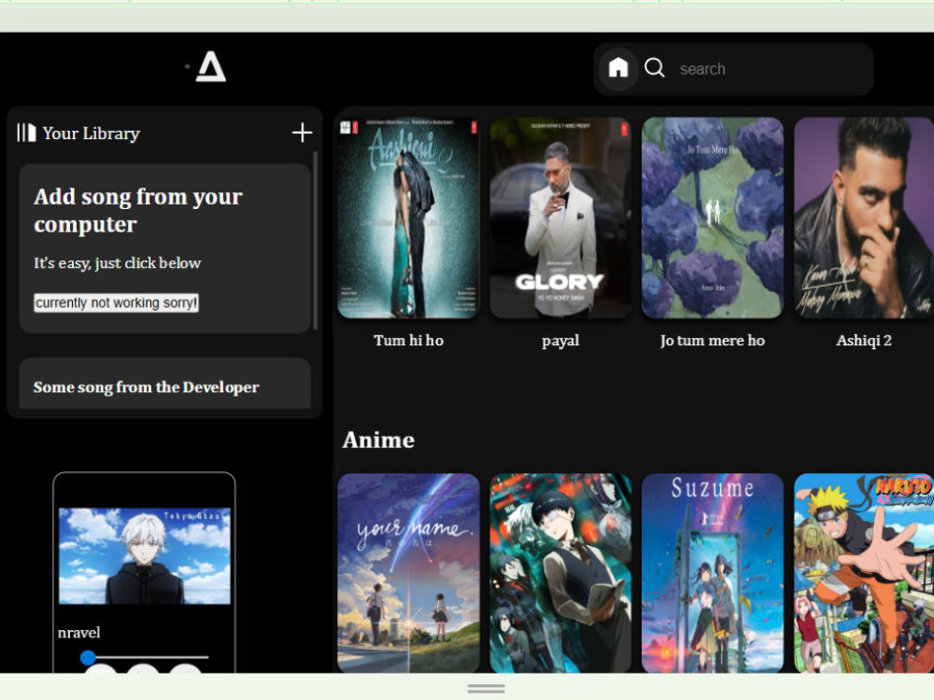This screenshot has width=934, height=700.
Task: Click the 'Jo tum mere ho' title
Action: click(713, 341)
